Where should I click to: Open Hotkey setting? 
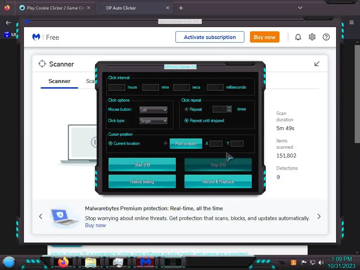click(x=142, y=181)
